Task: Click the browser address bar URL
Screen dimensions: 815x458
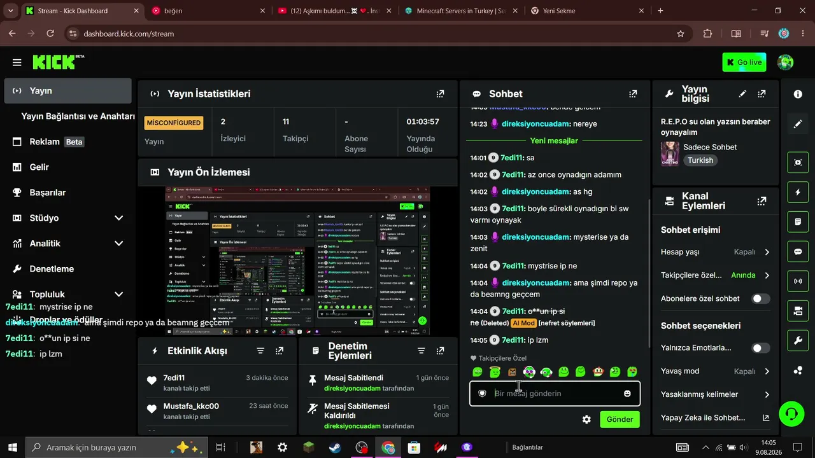Action: pos(129,34)
